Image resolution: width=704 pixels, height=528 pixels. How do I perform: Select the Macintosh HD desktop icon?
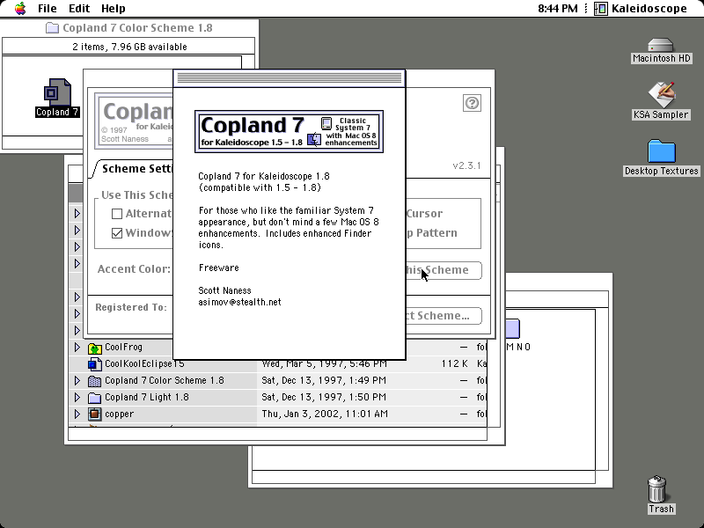click(x=661, y=45)
